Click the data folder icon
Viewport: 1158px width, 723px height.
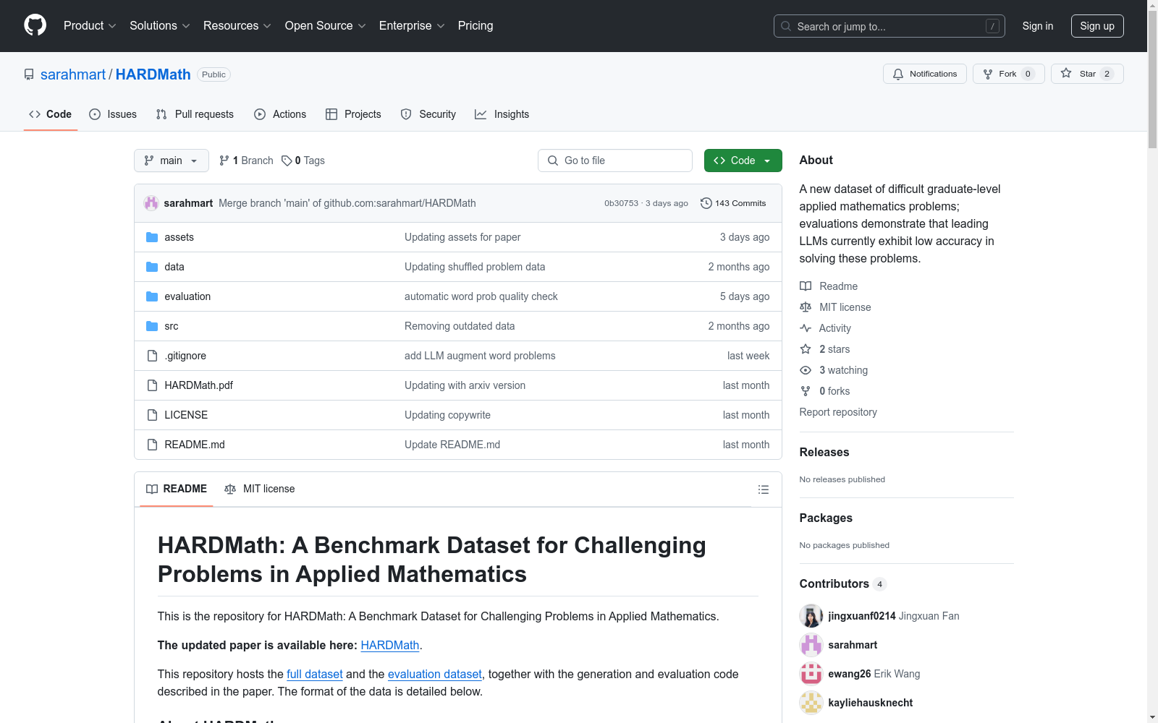(152, 267)
